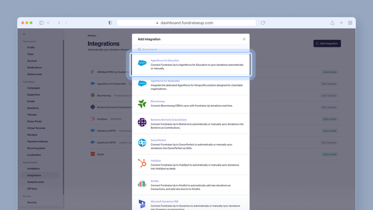Image resolution: width=373 pixels, height=210 pixels.
Task: Select Integrations in the sidebar
Action: tap(40, 175)
